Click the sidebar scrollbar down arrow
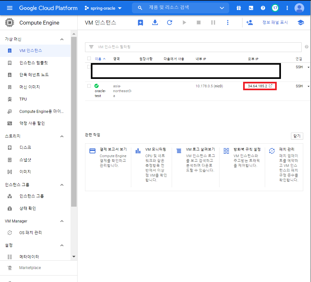The width and height of the screenshot is (311, 282). coord(74,256)
